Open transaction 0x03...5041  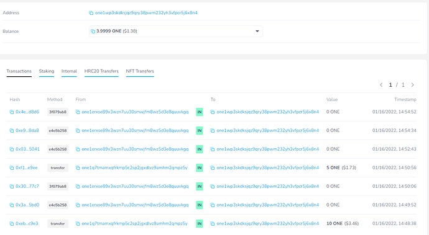tap(27, 149)
